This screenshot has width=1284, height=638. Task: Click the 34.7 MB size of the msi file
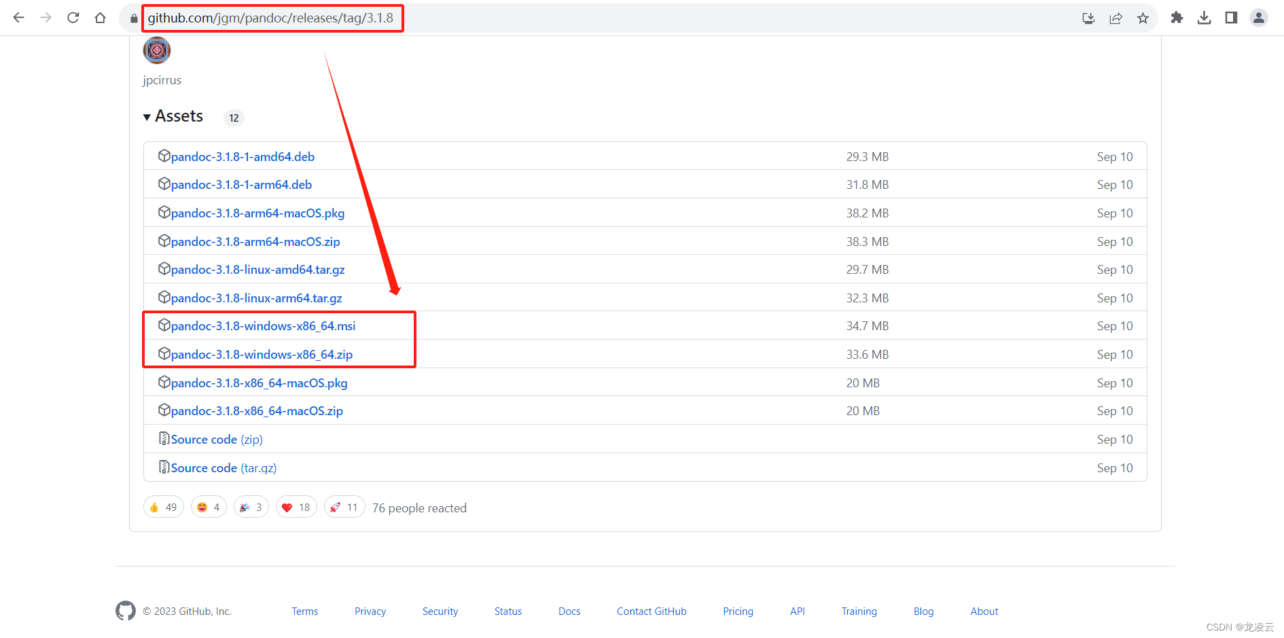(868, 326)
